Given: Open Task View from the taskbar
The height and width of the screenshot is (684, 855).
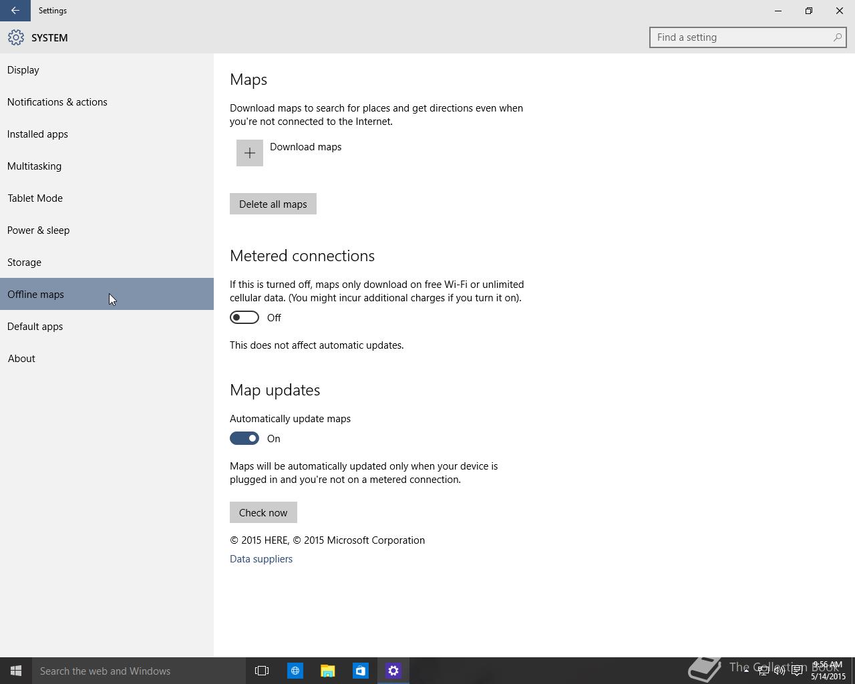Looking at the screenshot, I should point(262,671).
